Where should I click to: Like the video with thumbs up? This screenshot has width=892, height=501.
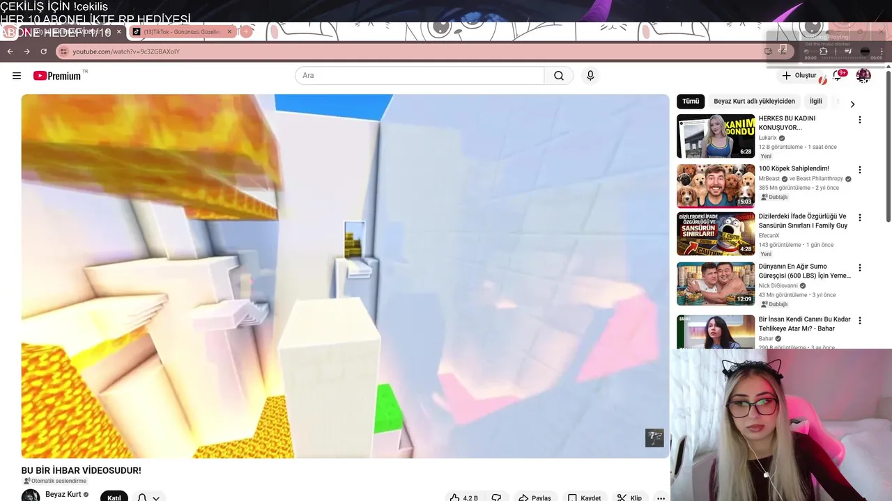click(463, 498)
